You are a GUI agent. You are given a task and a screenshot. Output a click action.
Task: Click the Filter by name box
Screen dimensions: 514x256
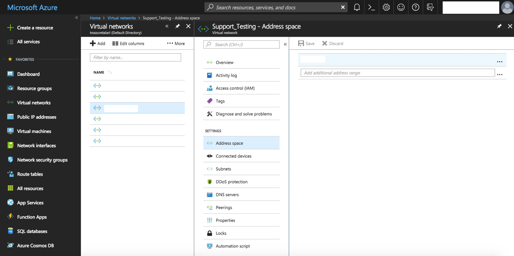[x=136, y=57]
